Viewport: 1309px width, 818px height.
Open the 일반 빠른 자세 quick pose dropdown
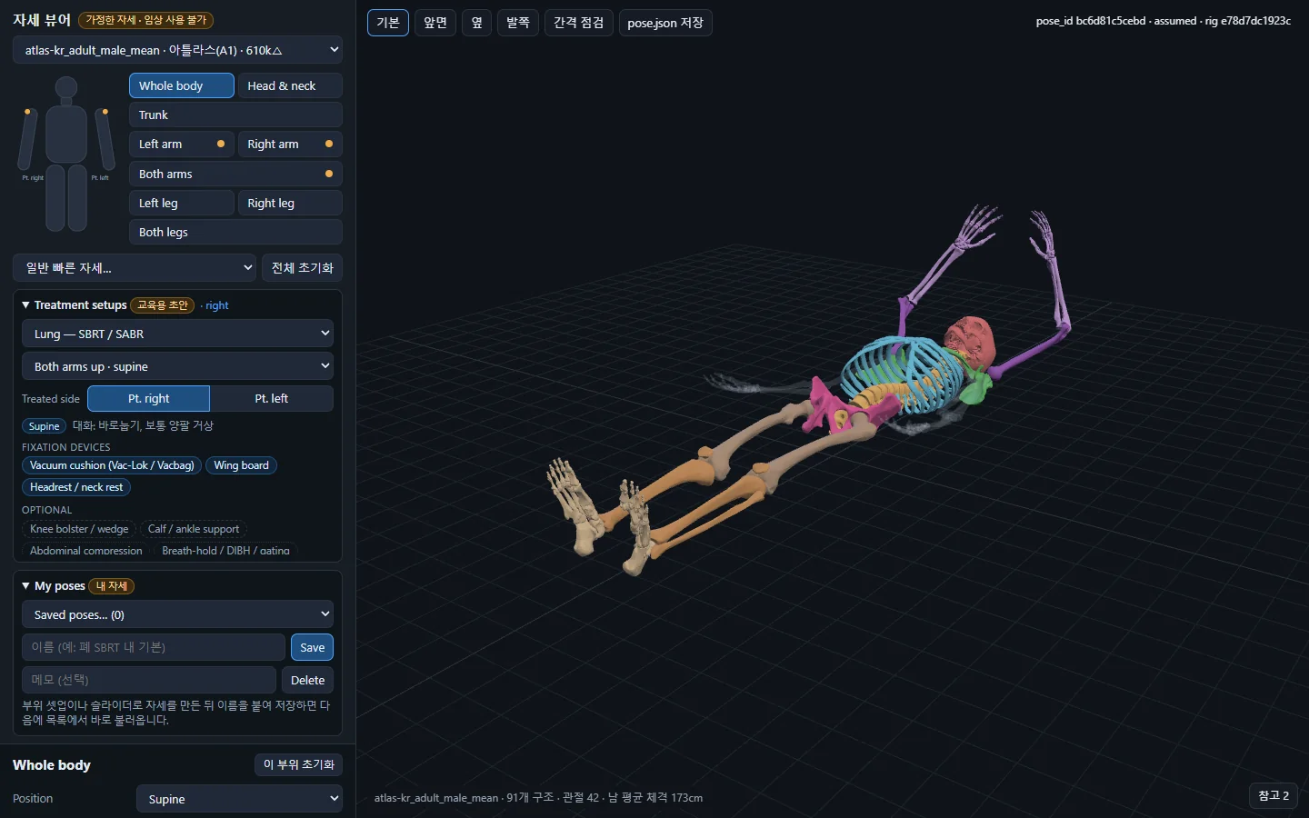pos(135,268)
